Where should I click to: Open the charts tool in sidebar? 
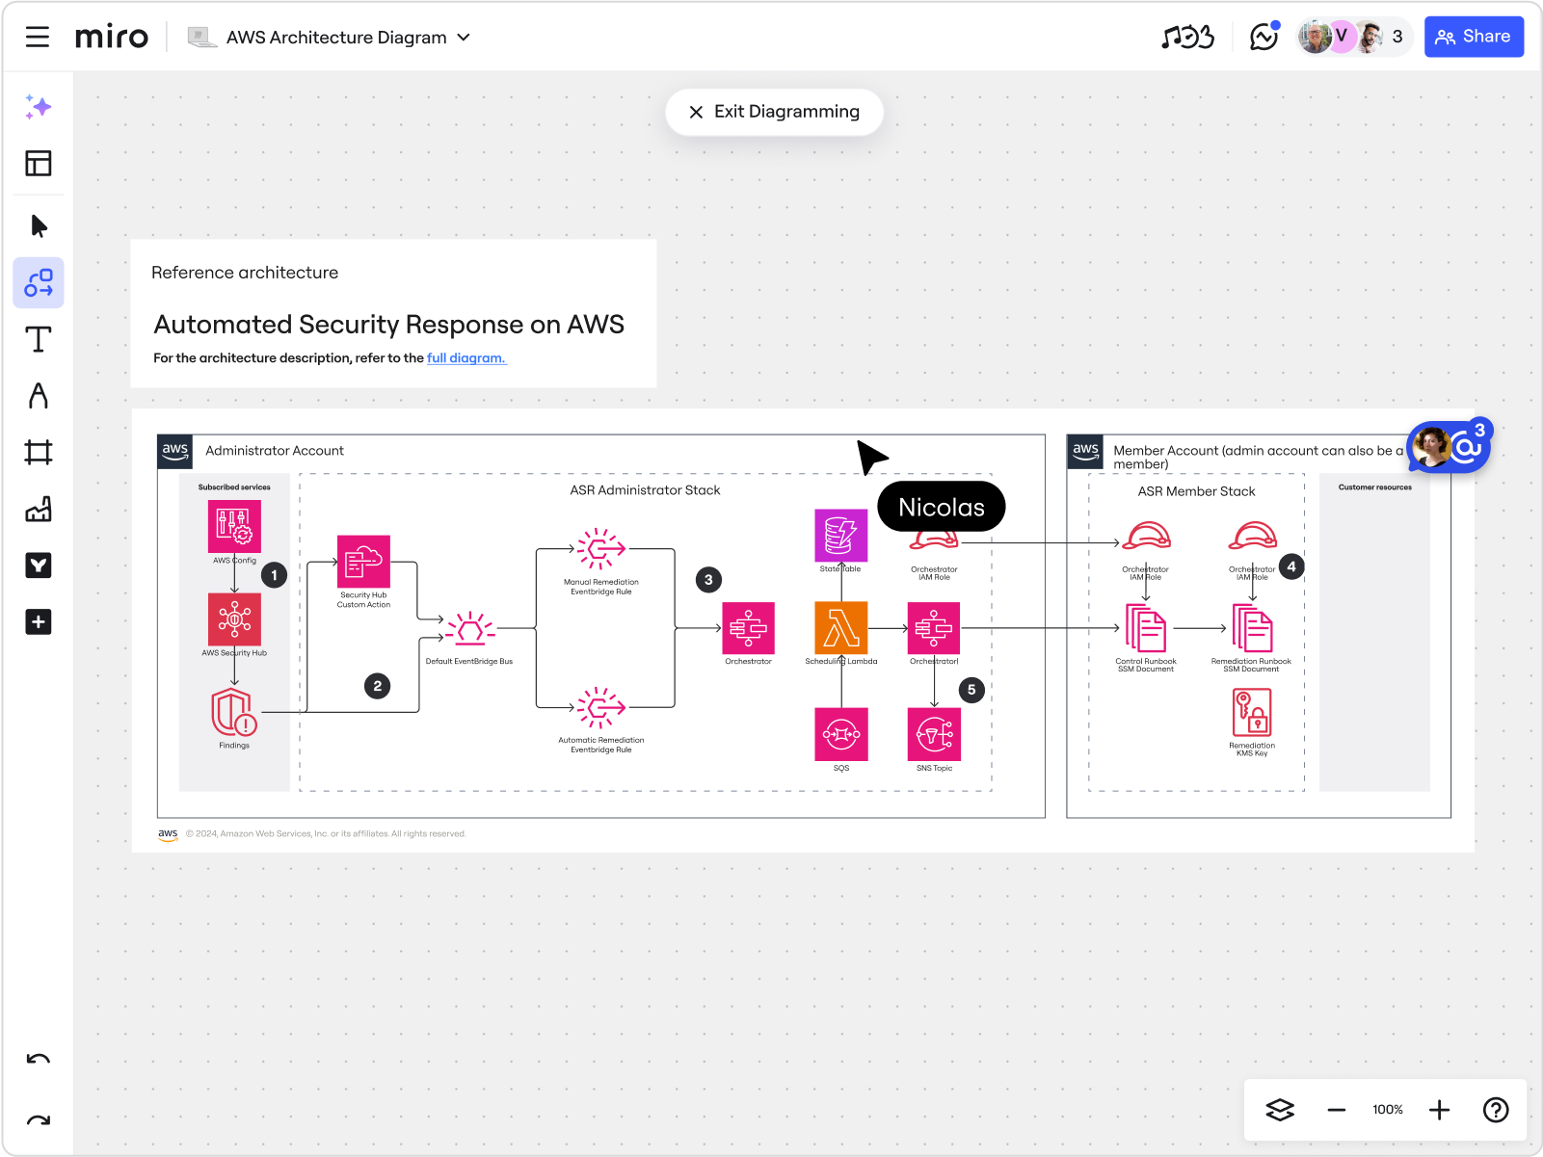tap(39, 510)
